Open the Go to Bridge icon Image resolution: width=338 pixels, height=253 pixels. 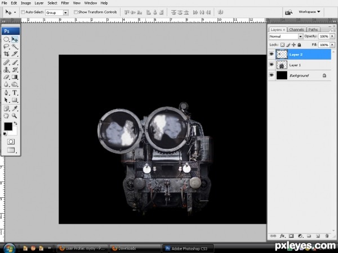pyautogui.click(x=288, y=12)
